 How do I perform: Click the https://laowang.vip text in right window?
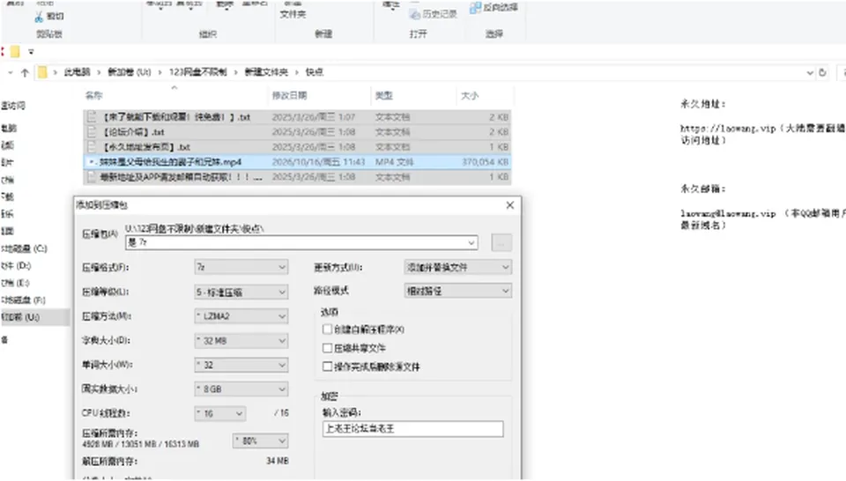coord(728,129)
